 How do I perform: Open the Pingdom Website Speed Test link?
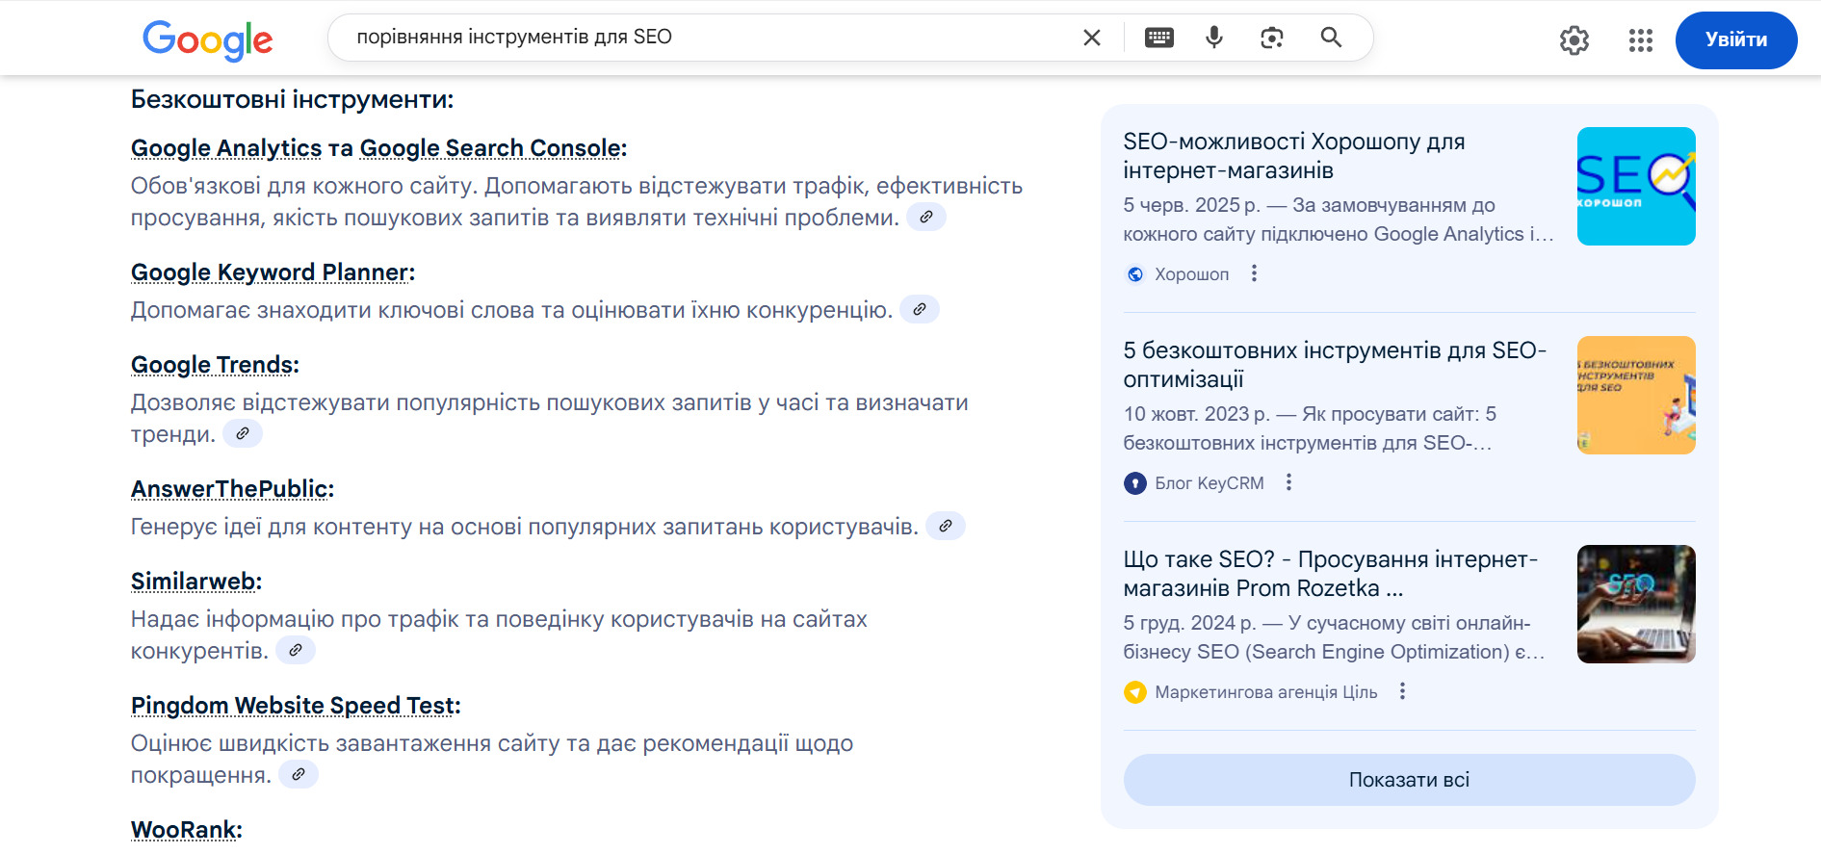pos(293,706)
